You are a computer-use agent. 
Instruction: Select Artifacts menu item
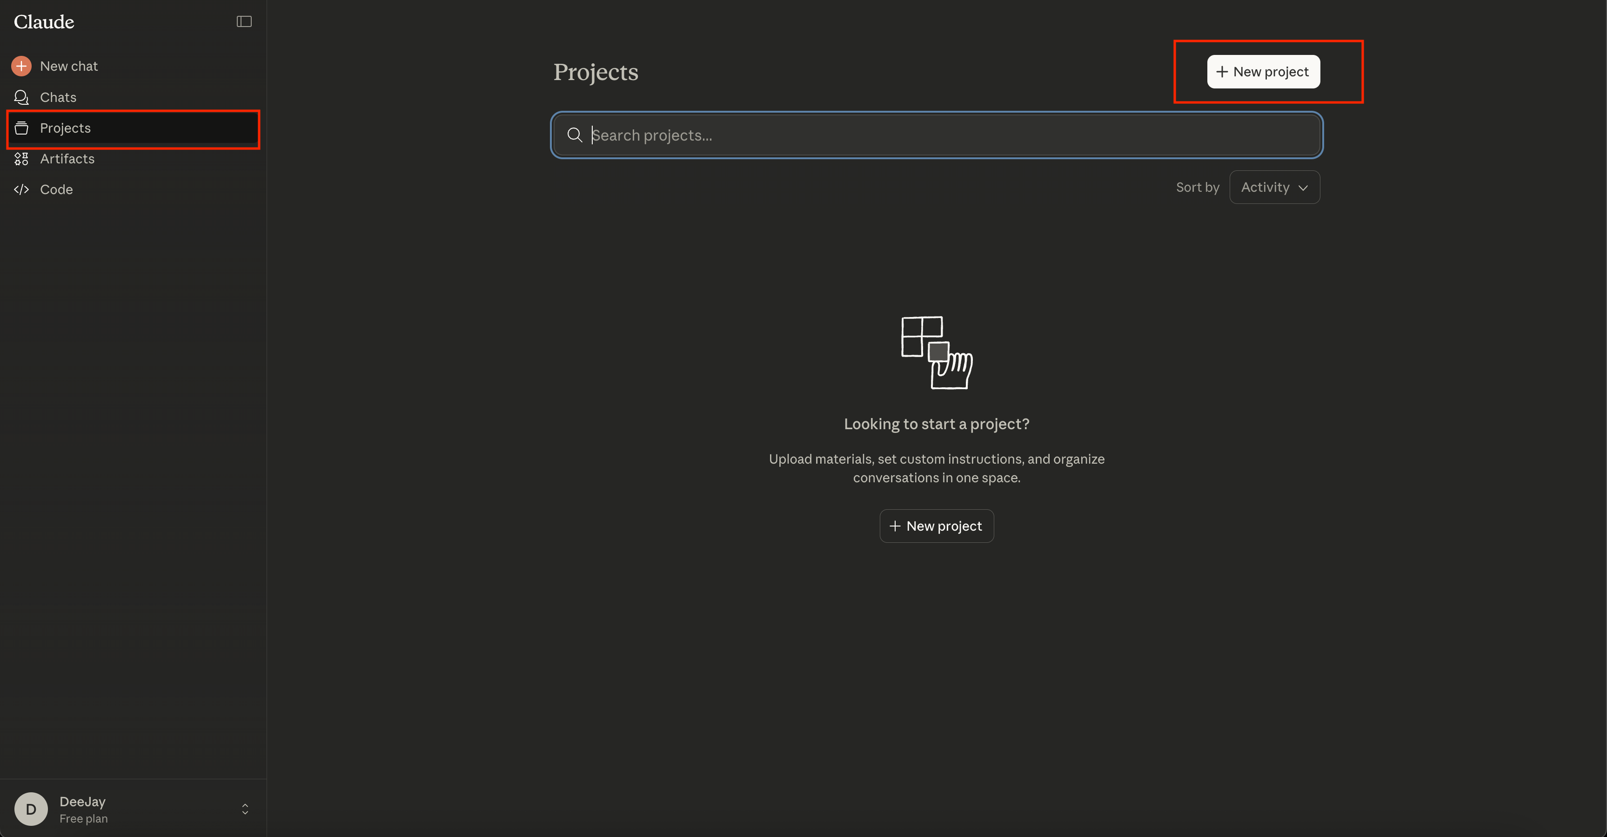click(67, 159)
